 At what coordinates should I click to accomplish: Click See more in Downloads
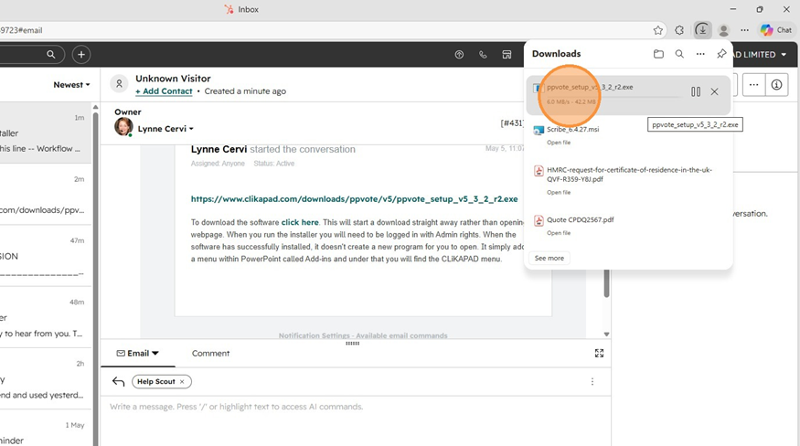click(x=549, y=259)
